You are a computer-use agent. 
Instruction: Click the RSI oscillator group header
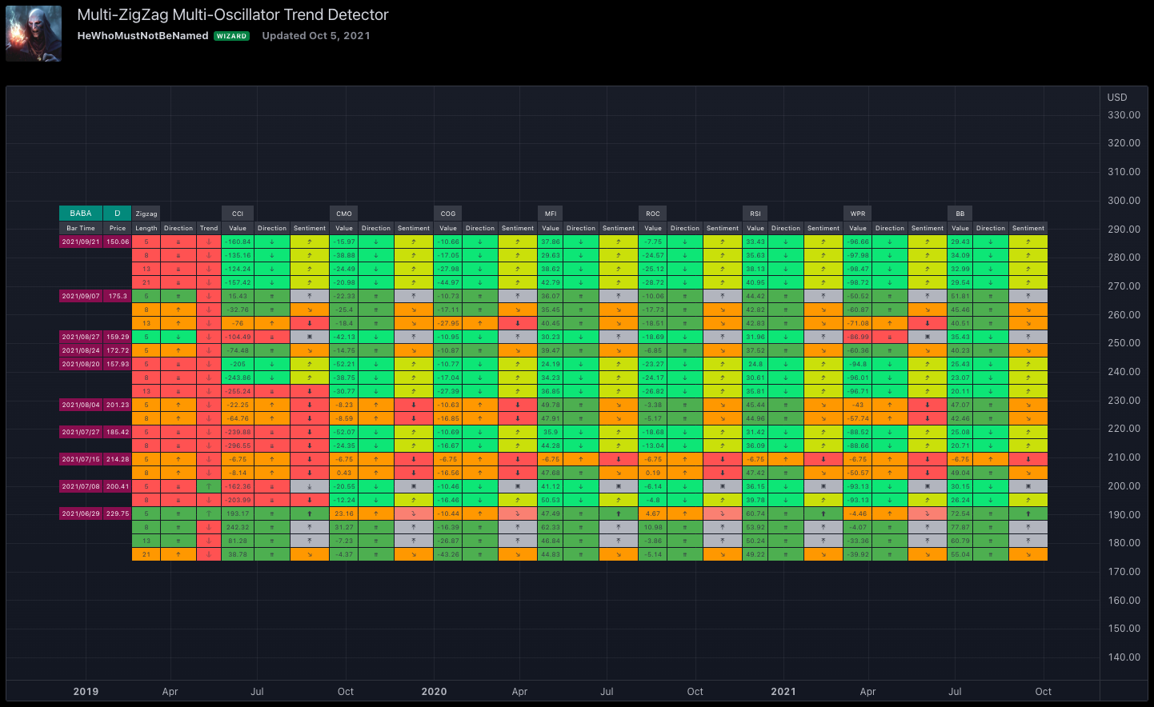pyautogui.click(x=755, y=214)
